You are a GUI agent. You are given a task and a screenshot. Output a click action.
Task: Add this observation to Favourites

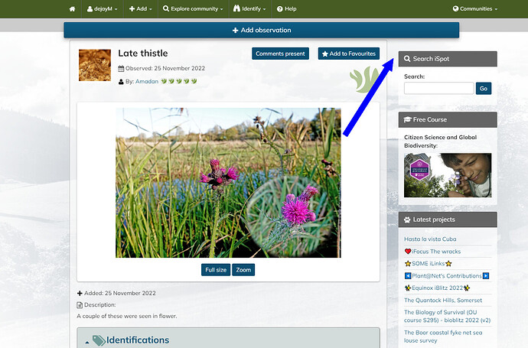pos(348,54)
